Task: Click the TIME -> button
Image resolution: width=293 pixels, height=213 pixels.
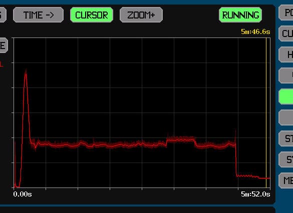Action: click(x=38, y=15)
